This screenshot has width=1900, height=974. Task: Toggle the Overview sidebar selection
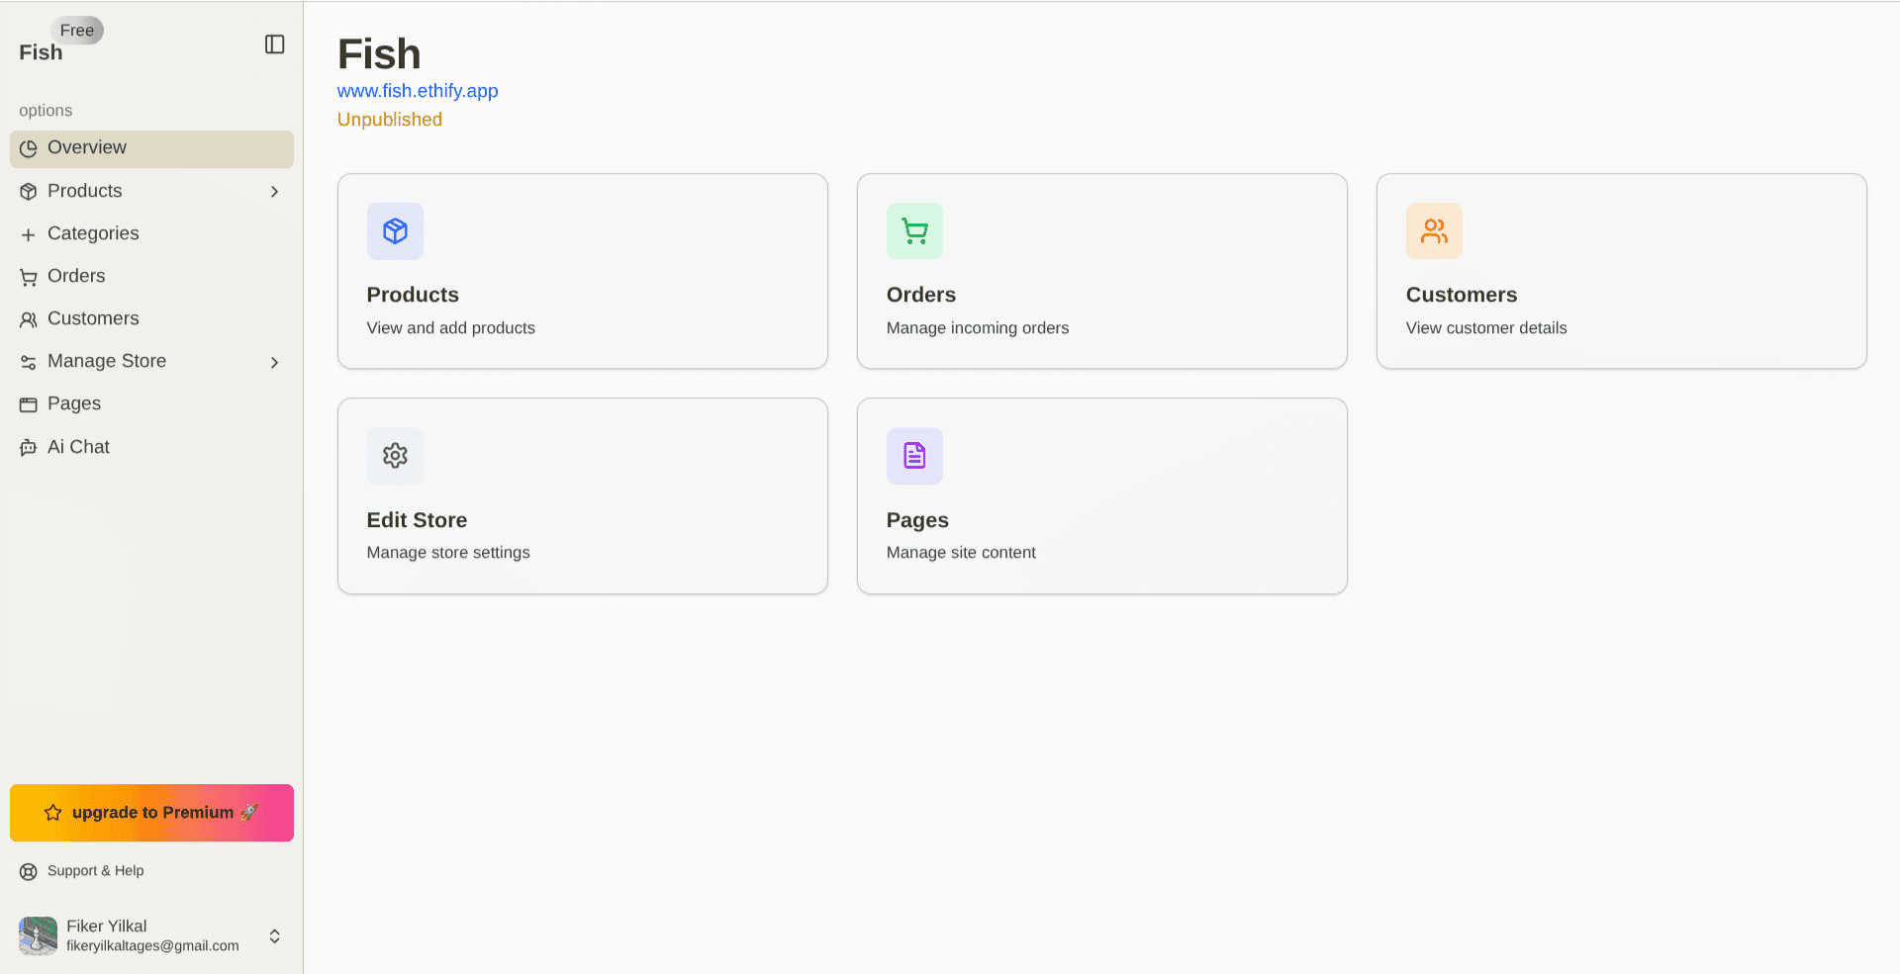click(x=87, y=147)
